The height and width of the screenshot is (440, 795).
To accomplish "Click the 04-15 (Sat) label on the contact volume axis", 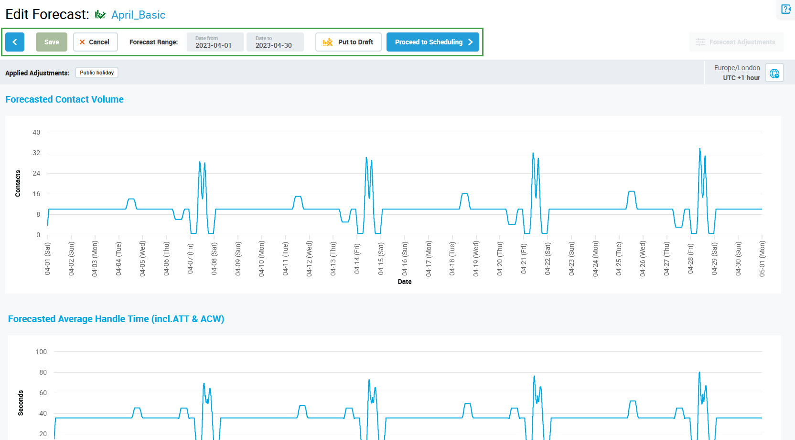I will point(381,258).
